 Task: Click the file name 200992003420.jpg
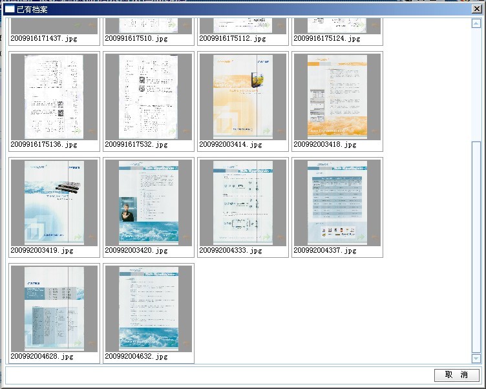pos(136,251)
